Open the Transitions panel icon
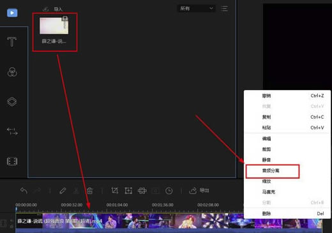Image resolution: width=332 pixels, height=233 pixels. 12,132
